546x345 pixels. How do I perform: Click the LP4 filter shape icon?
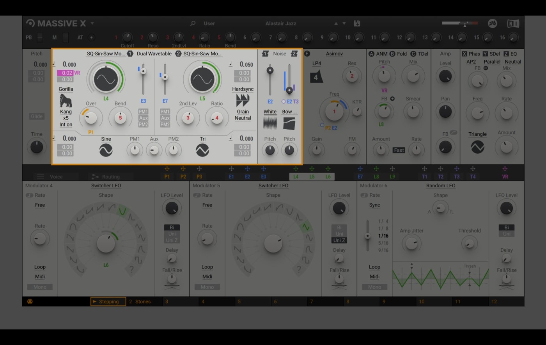click(x=316, y=77)
